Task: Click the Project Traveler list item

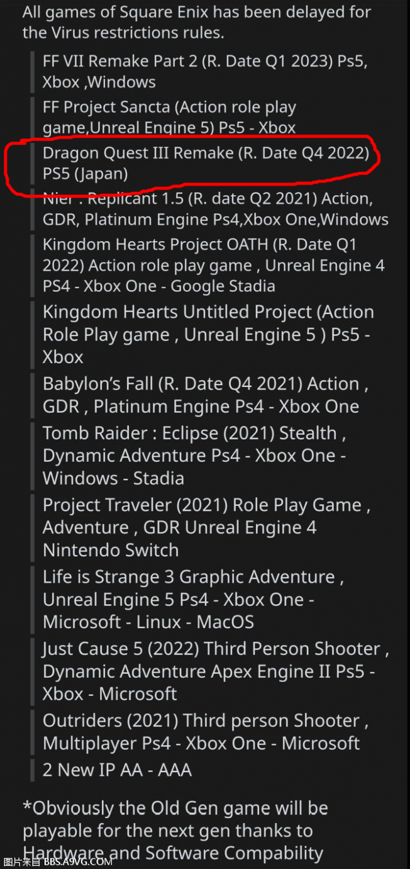Action: click(x=206, y=527)
